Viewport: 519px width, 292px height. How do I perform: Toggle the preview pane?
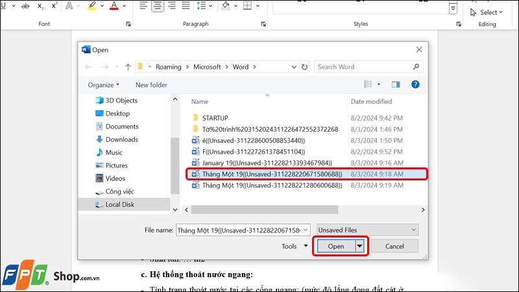[x=396, y=84]
